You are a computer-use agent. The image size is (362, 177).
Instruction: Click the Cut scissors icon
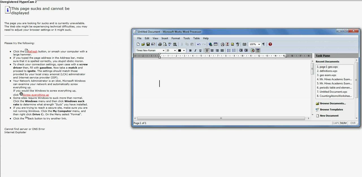pyautogui.click(x=182, y=44)
